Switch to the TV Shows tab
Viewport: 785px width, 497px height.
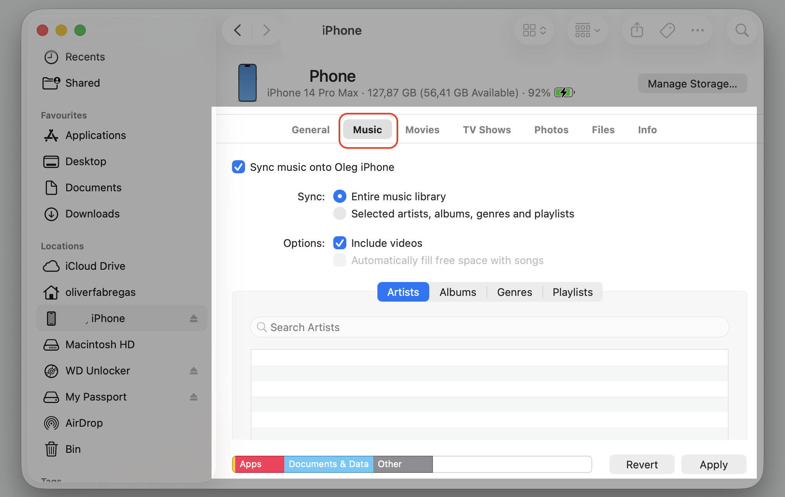(487, 130)
